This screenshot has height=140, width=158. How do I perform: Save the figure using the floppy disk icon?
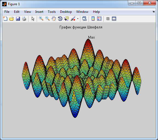[18, 19]
